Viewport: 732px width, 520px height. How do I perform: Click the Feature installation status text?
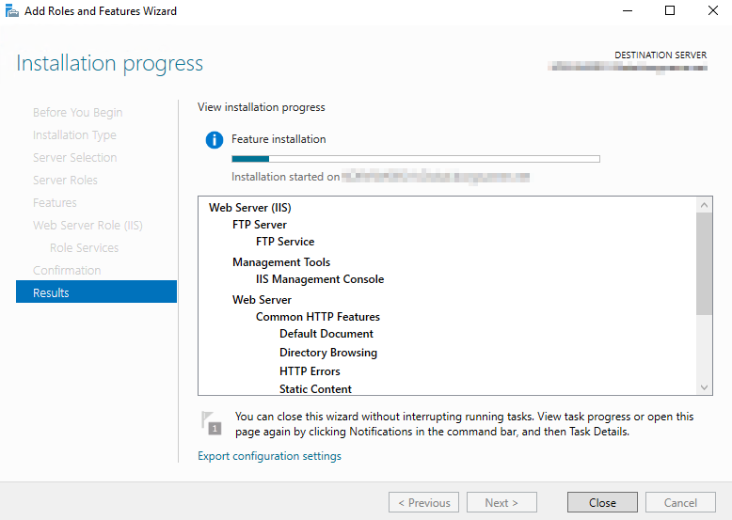point(278,139)
